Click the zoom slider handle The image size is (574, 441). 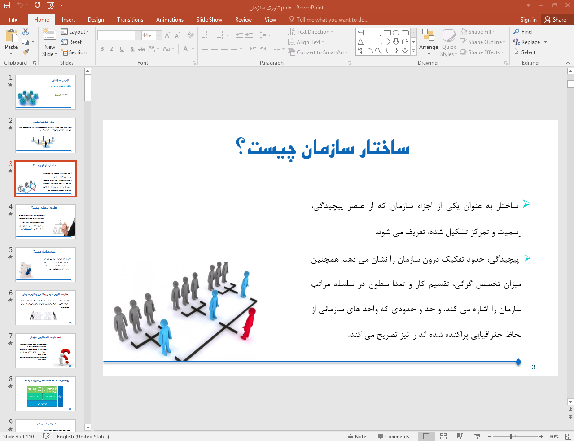[511, 437]
